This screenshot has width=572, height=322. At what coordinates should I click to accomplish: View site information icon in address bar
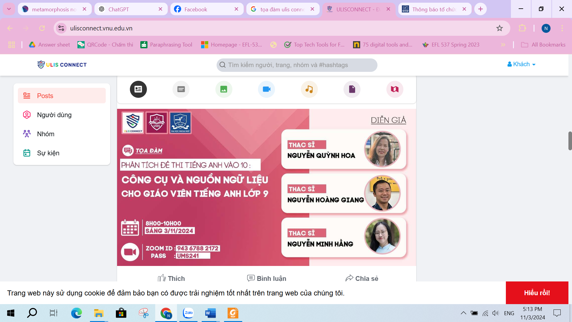(61, 28)
